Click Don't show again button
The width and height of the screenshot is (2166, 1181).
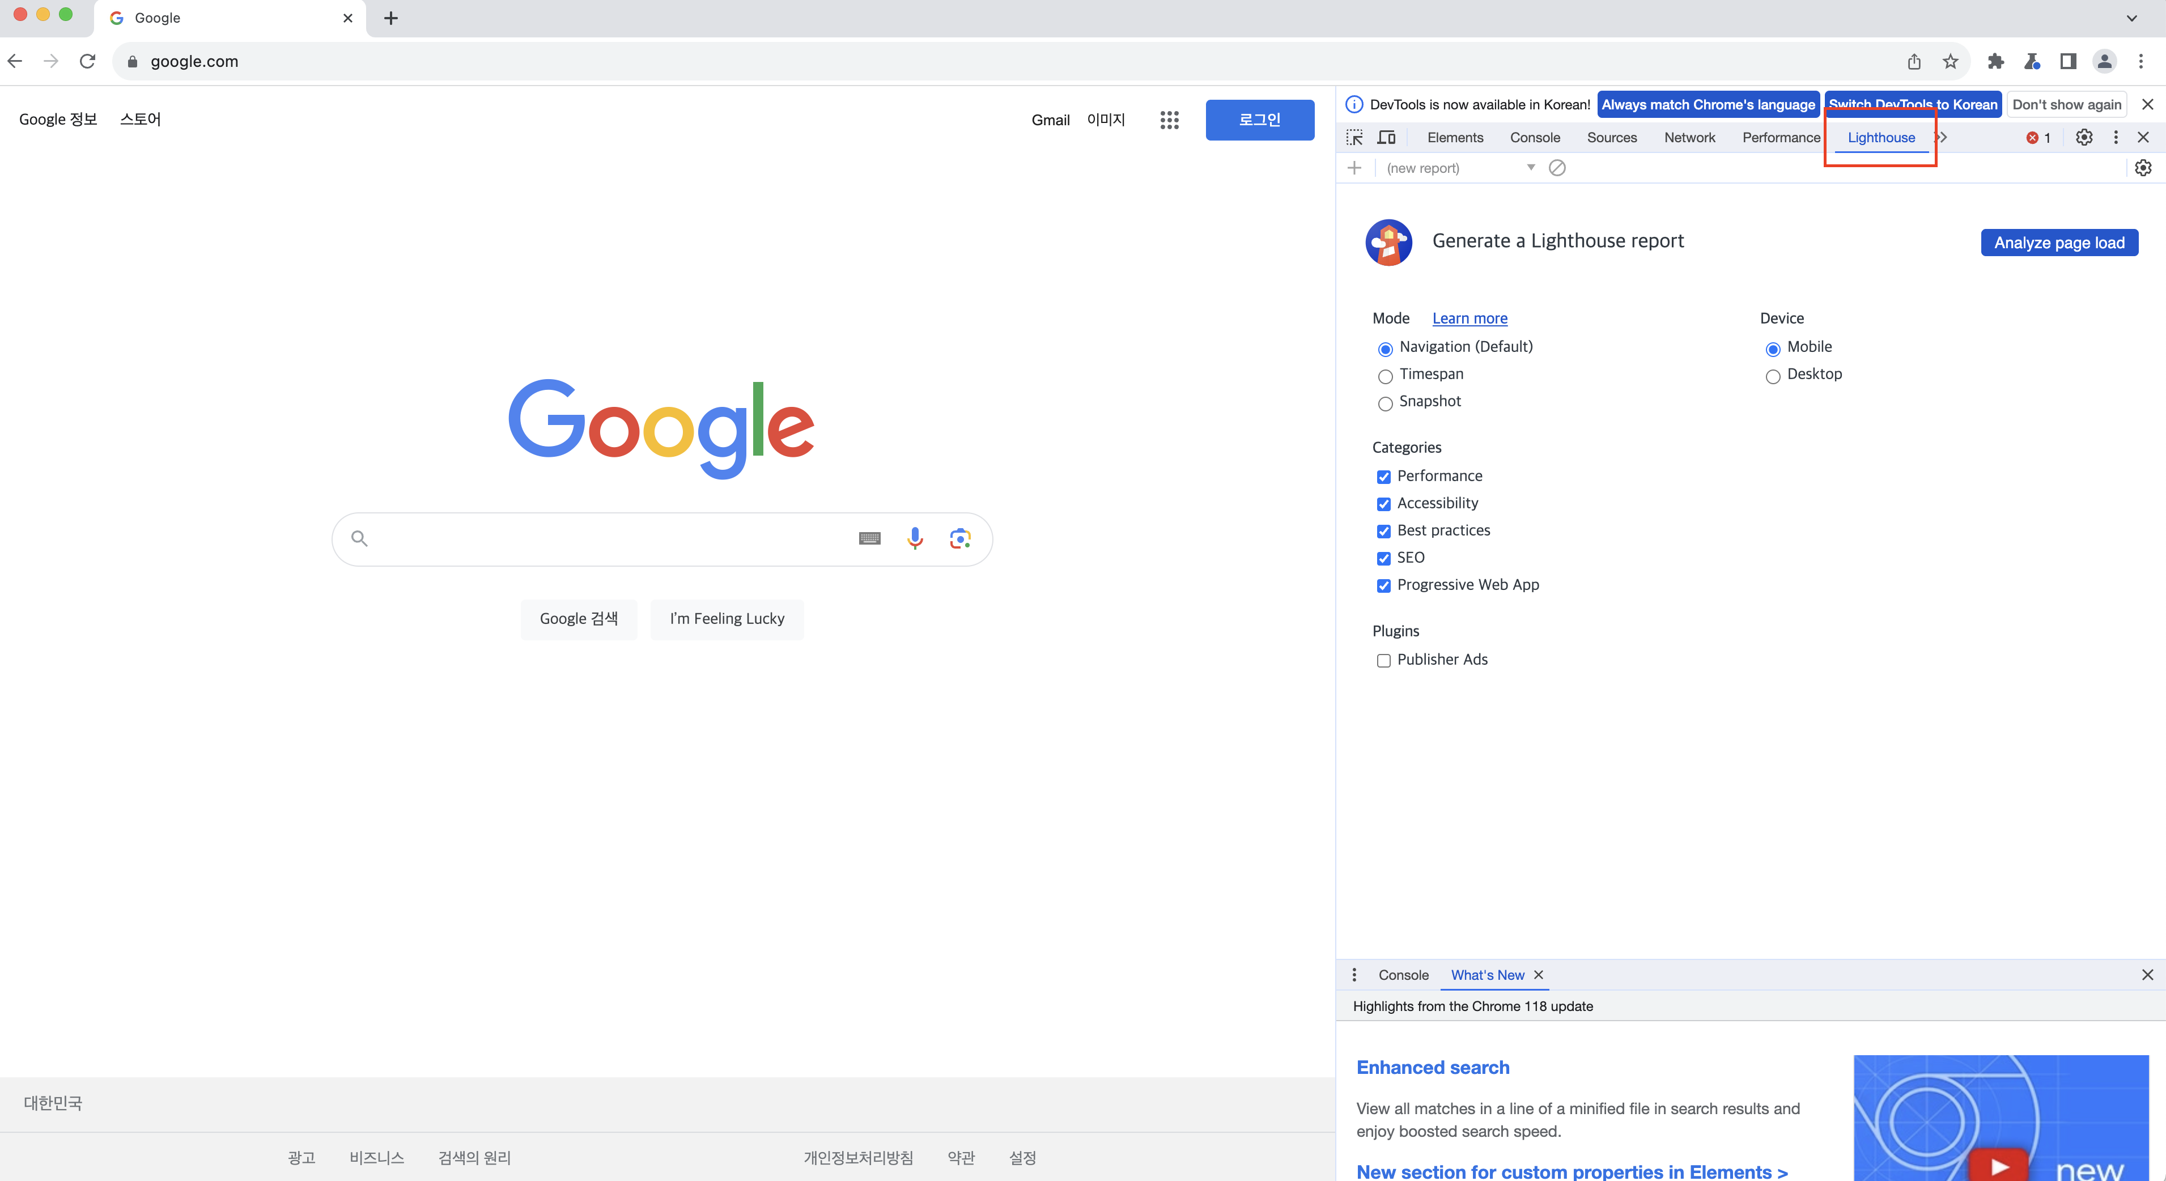pos(2067,104)
